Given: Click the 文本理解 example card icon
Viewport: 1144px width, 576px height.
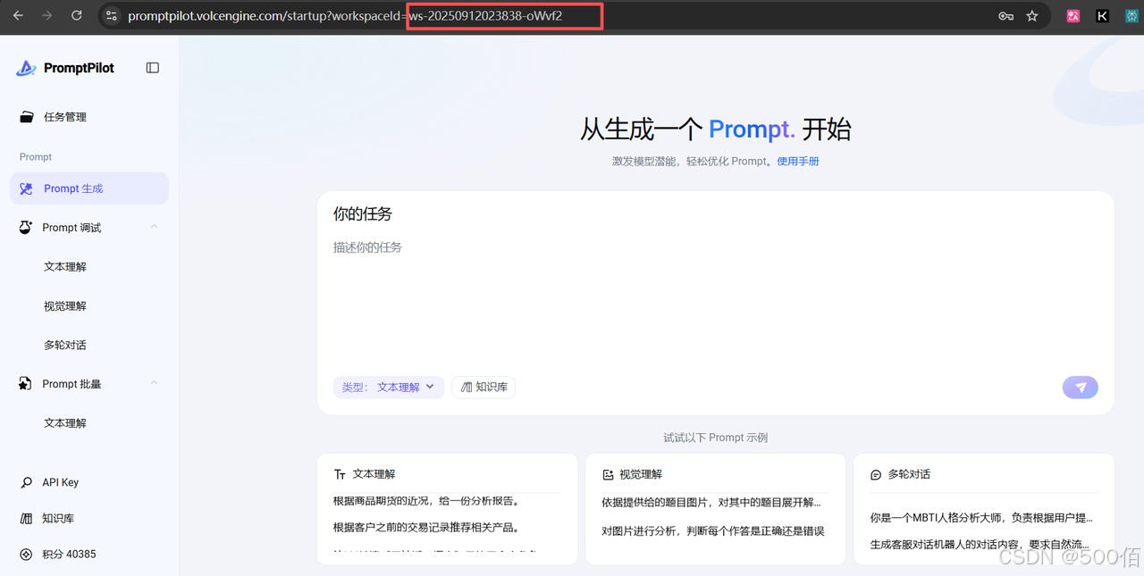Looking at the screenshot, I should point(340,474).
